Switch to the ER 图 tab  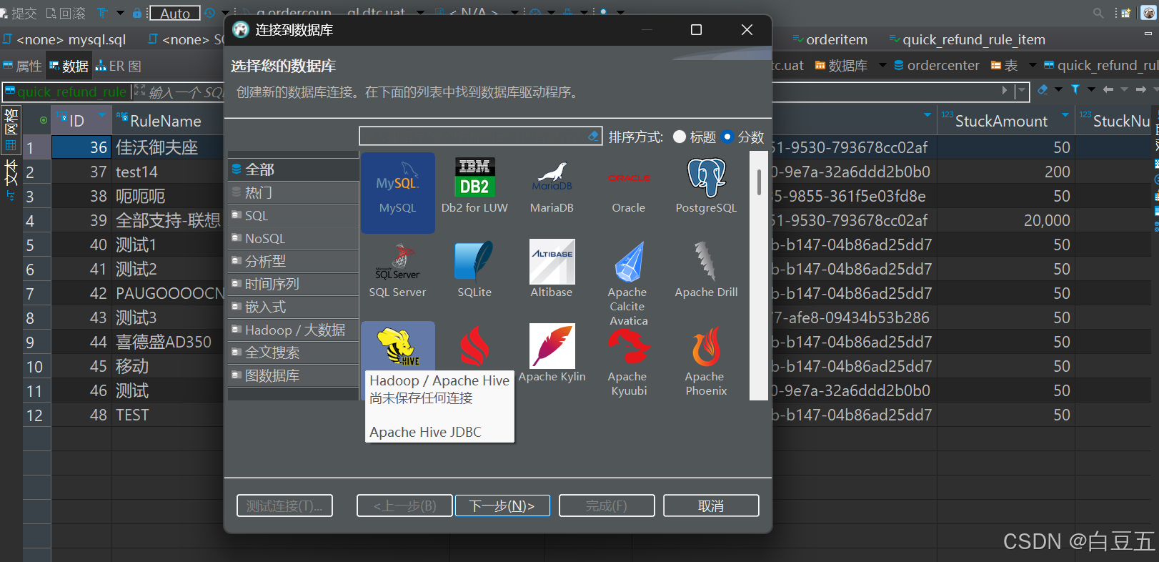pyautogui.click(x=119, y=66)
